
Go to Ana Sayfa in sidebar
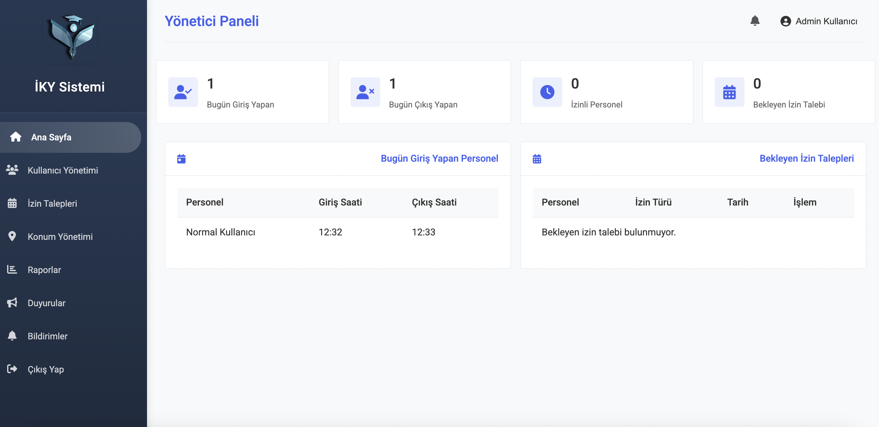click(x=51, y=137)
